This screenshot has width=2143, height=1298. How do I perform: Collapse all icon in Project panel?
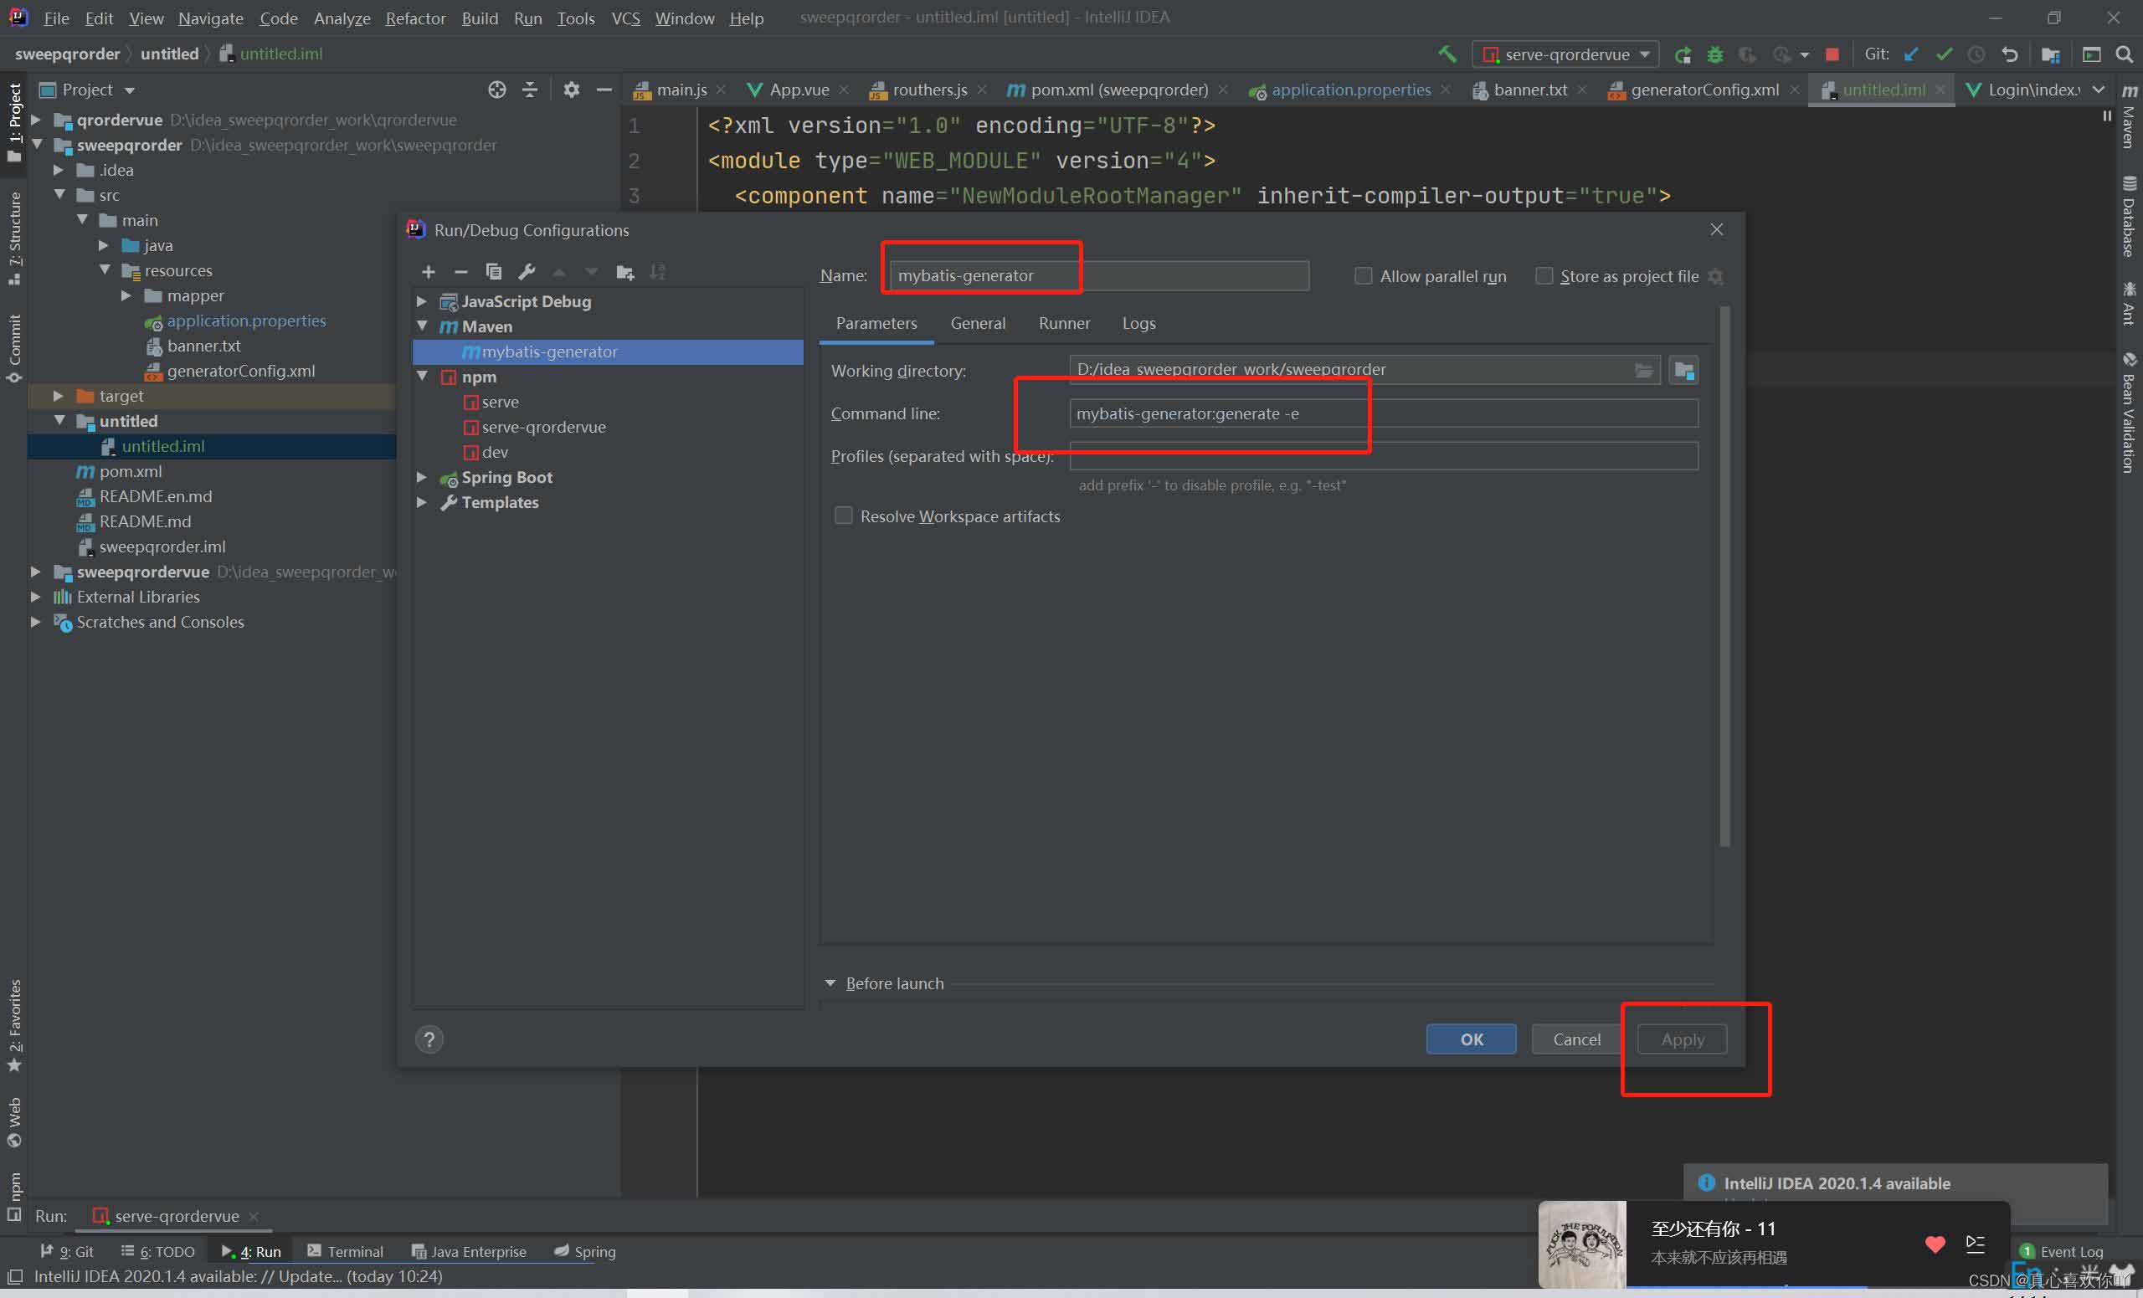(x=530, y=90)
